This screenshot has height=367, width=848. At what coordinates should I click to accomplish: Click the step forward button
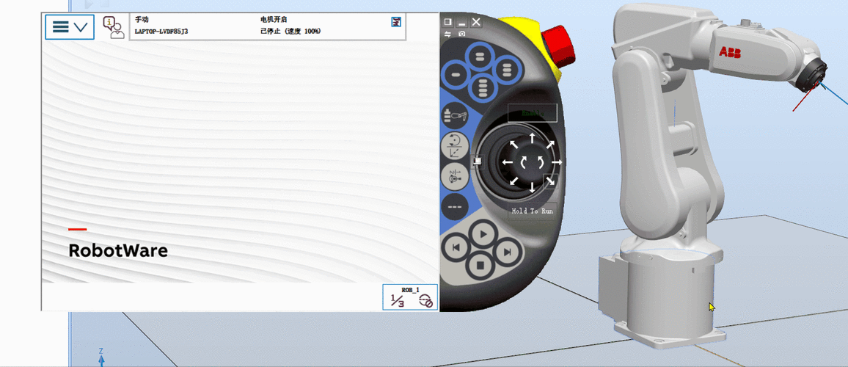(508, 252)
